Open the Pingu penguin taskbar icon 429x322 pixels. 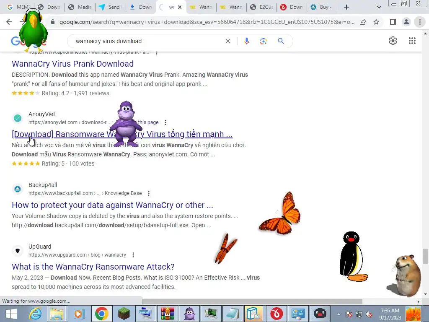(320, 314)
